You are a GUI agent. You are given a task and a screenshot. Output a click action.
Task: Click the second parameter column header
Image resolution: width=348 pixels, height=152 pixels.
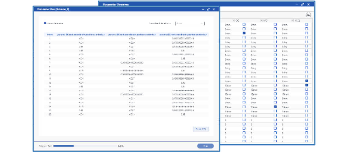[132, 35]
